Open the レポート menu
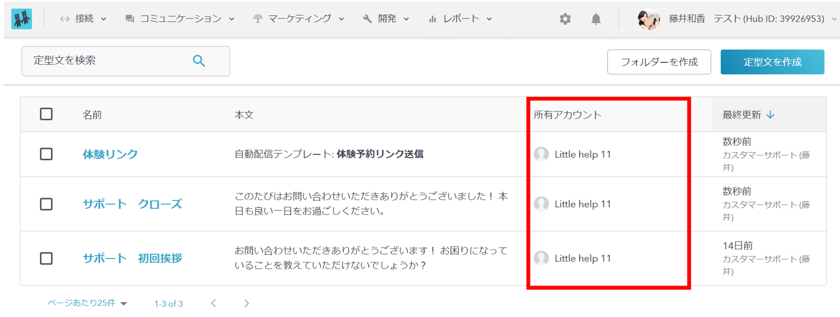 (460, 19)
